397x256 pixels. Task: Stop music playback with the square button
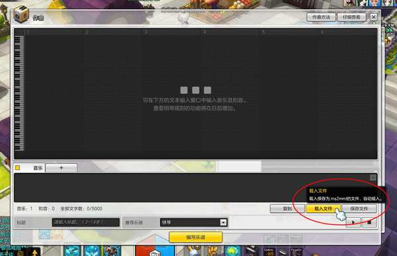[369, 222]
